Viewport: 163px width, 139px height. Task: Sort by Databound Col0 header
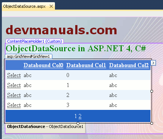44,65
